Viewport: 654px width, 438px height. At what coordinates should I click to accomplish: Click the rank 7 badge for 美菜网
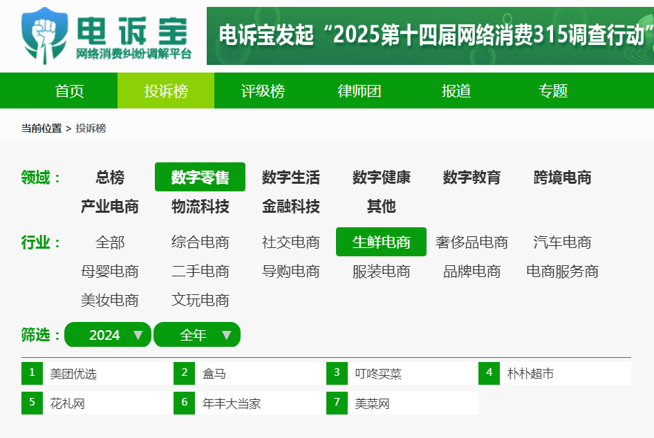[x=337, y=403]
